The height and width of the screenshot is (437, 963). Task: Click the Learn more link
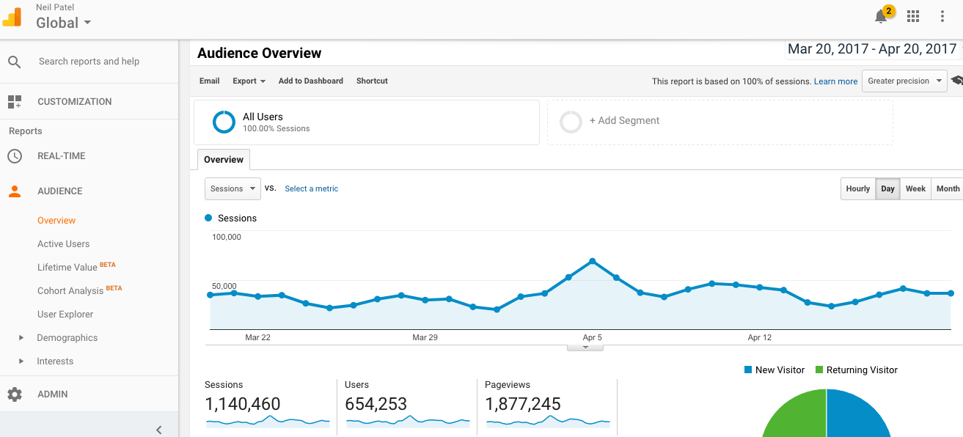click(835, 81)
